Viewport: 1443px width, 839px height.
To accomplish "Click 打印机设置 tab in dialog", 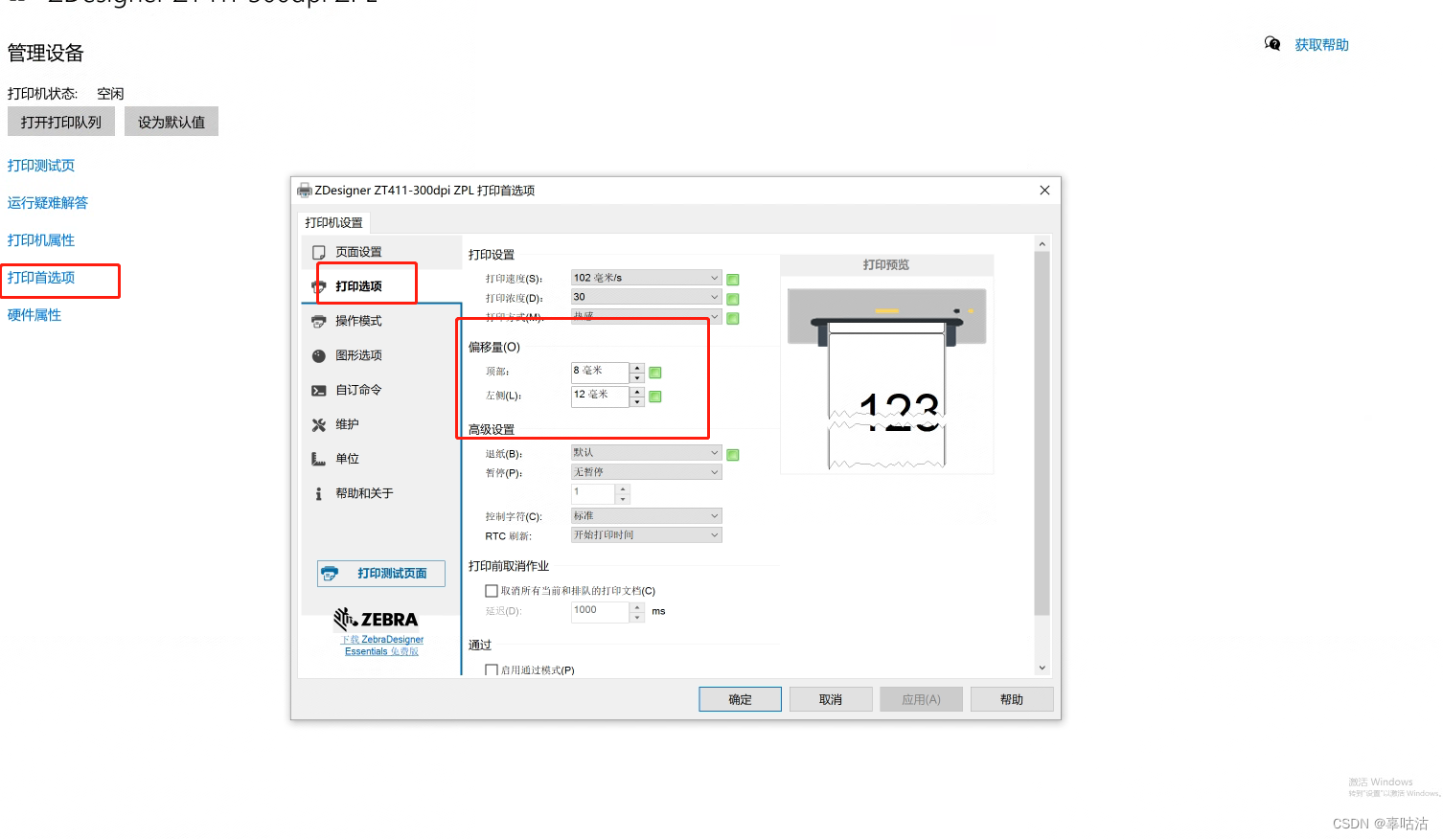I will coord(333,223).
